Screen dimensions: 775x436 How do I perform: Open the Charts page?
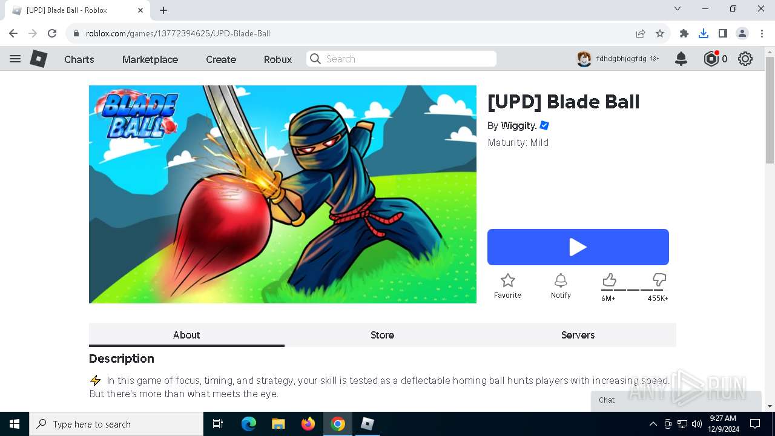click(x=79, y=59)
